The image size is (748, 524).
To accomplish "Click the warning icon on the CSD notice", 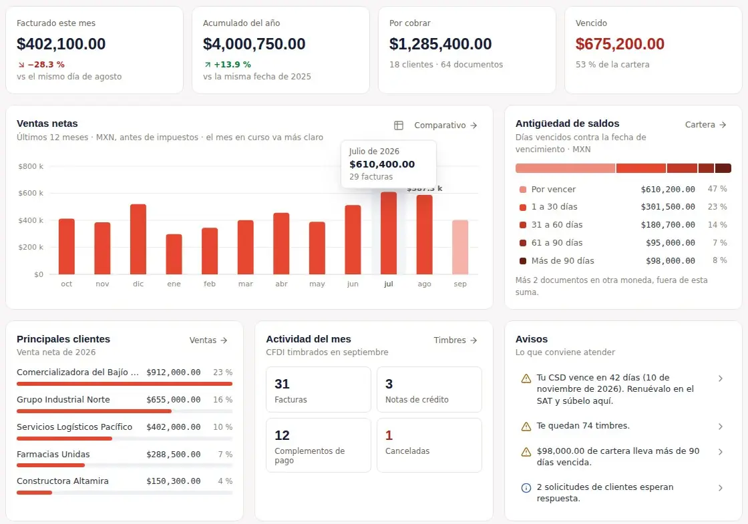I will (526, 378).
